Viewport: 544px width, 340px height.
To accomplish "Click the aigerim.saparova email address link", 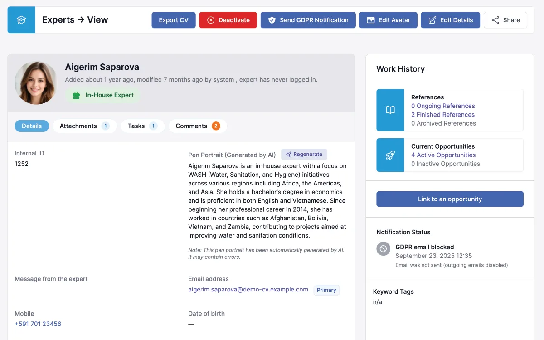I will pyautogui.click(x=248, y=289).
